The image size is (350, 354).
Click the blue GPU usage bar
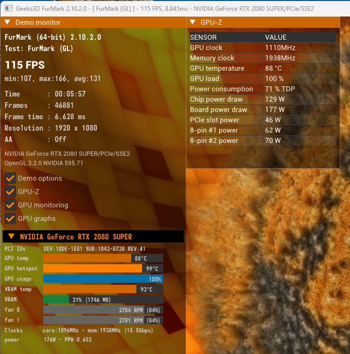pos(103,279)
